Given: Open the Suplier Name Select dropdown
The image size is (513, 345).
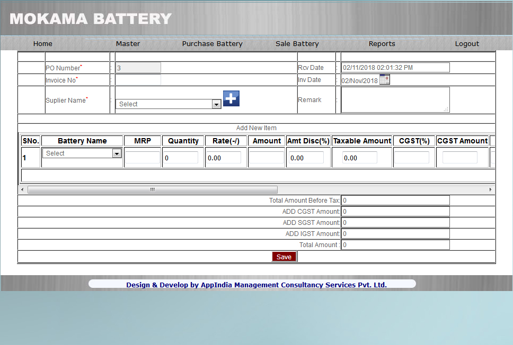Looking at the screenshot, I should click(x=169, y=104).
